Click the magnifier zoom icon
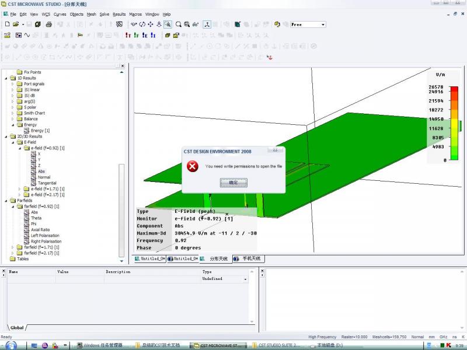This screenshot has height=350, width=467. click(x=179, y=24)
